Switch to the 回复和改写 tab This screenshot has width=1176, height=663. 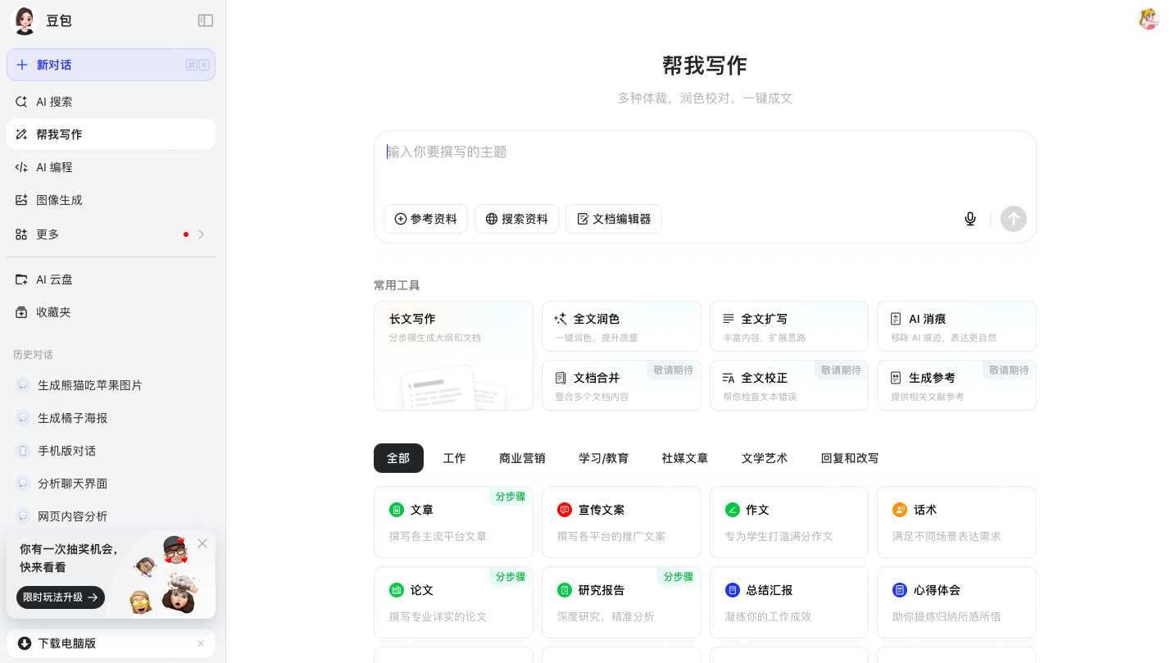coord(850,458)
